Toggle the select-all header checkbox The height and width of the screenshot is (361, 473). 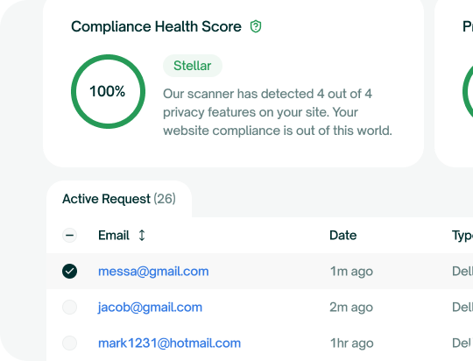(70, 235)
